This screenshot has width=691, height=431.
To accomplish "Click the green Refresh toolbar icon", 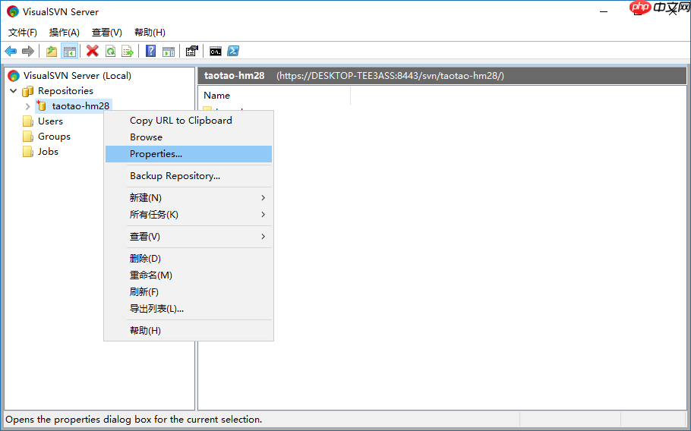I will tap(110, 51).
